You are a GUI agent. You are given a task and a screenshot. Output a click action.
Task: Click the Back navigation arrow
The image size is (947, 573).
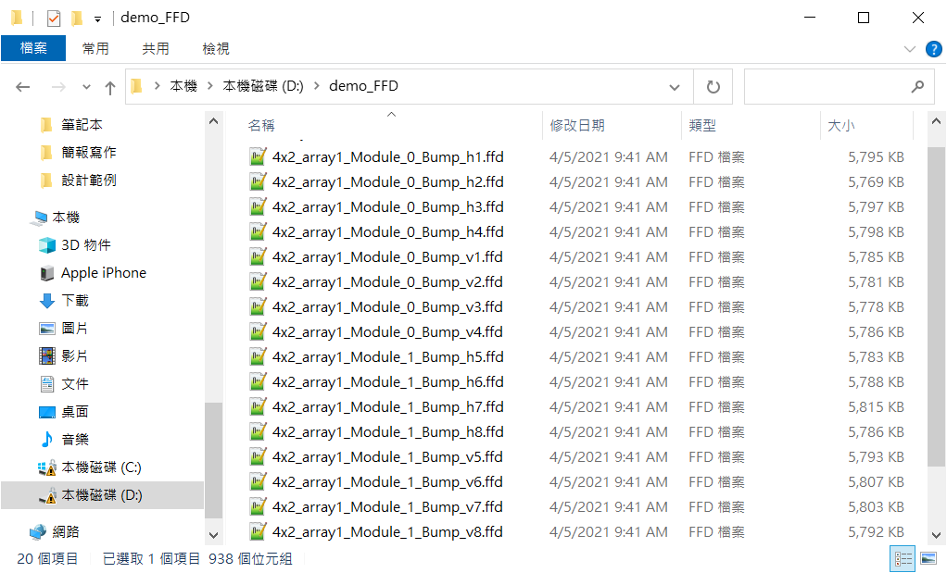coord(23,87)
